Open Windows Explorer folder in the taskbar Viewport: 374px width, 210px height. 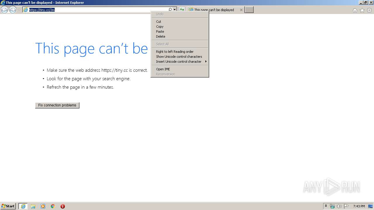point(33,206)
